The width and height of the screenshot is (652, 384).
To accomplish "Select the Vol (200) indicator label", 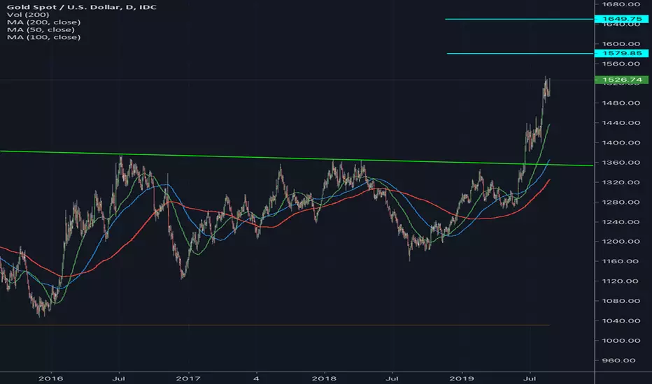I will click(x=28, y=15).
